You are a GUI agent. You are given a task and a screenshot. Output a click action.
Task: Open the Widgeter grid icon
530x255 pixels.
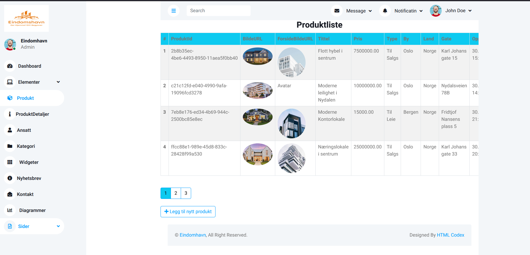pyautogui.click(x=10, y=162)
